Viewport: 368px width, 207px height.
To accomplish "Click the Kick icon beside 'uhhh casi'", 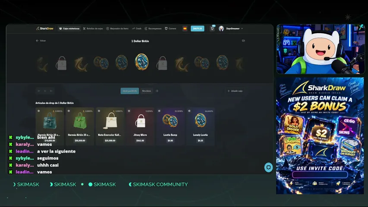I will (x=10, y=165).
